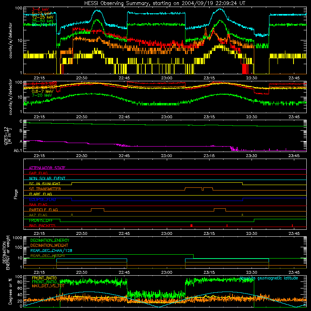
Task: Select the red 3-6 keV legend label
Action: tap(40, 9)
